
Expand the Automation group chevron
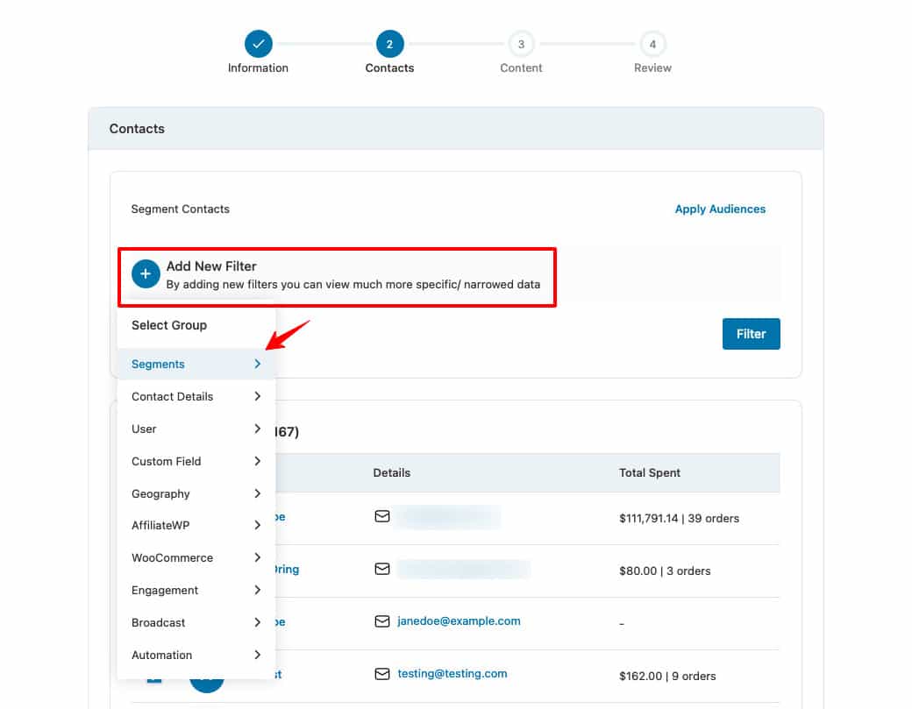pyautogui.click(x=257, y=655)
